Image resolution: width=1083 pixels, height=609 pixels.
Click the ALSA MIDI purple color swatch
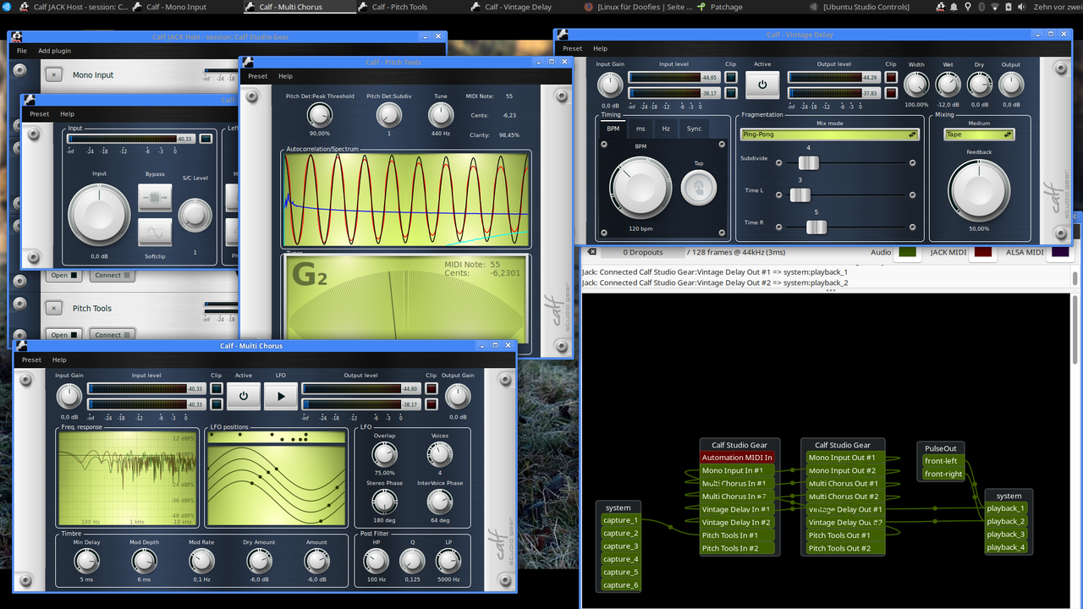click(x=1061, y=252)
